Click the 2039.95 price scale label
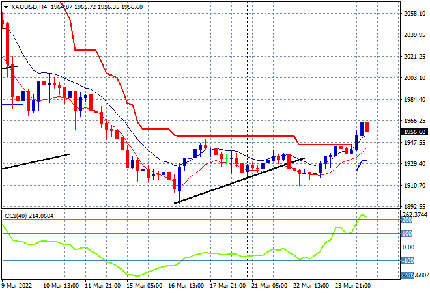Image resolution: width=430 pixels, height=293 pixels. pos(414,35)
